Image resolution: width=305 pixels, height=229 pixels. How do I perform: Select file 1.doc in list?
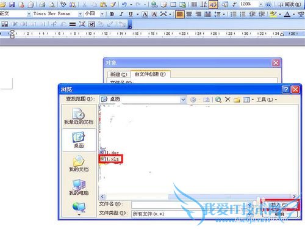[109, 152]
